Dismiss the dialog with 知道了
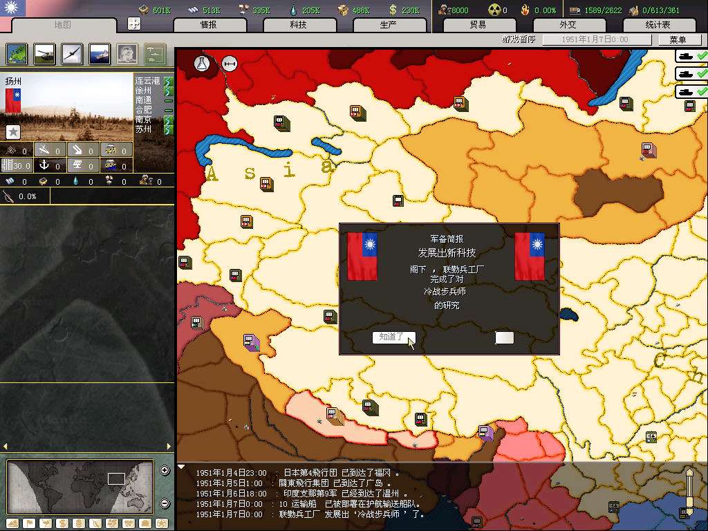The image size is (708, 531). 393,337
